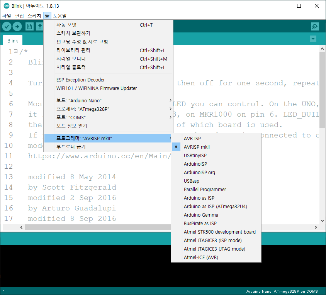Close the open 툴 menu
This screenshot has width=326, height=295.
tap(47, 16)
